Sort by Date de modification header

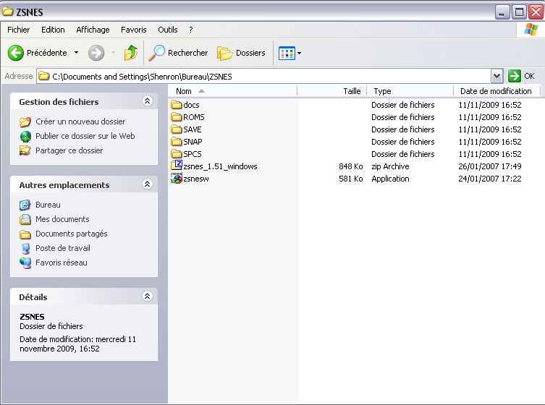[x=497, y=91]
